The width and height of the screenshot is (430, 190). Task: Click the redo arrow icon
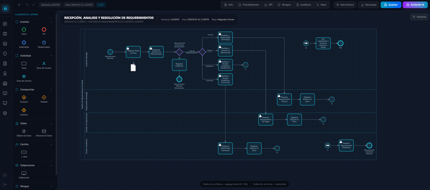point(34,5)
